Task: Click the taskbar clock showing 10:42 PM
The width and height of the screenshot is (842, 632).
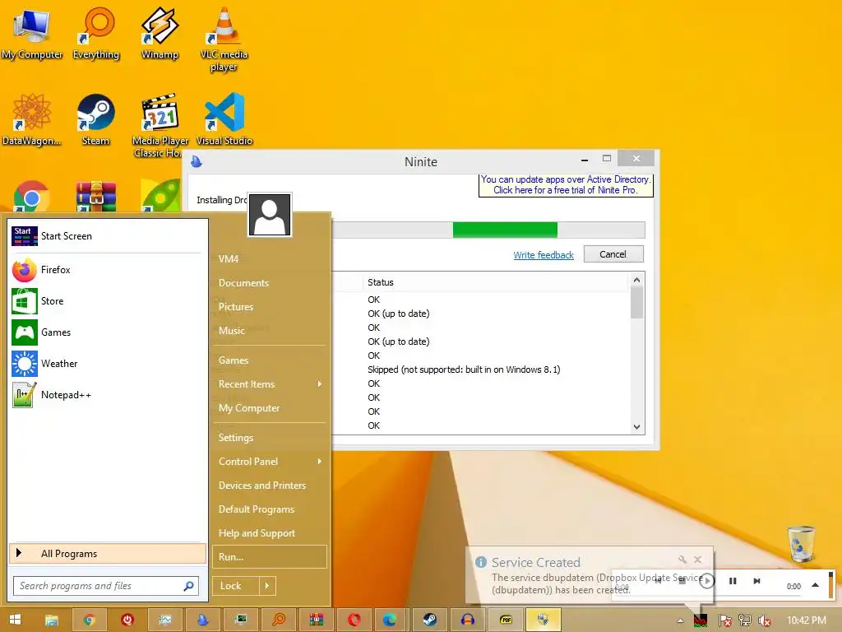Action: 806,620
